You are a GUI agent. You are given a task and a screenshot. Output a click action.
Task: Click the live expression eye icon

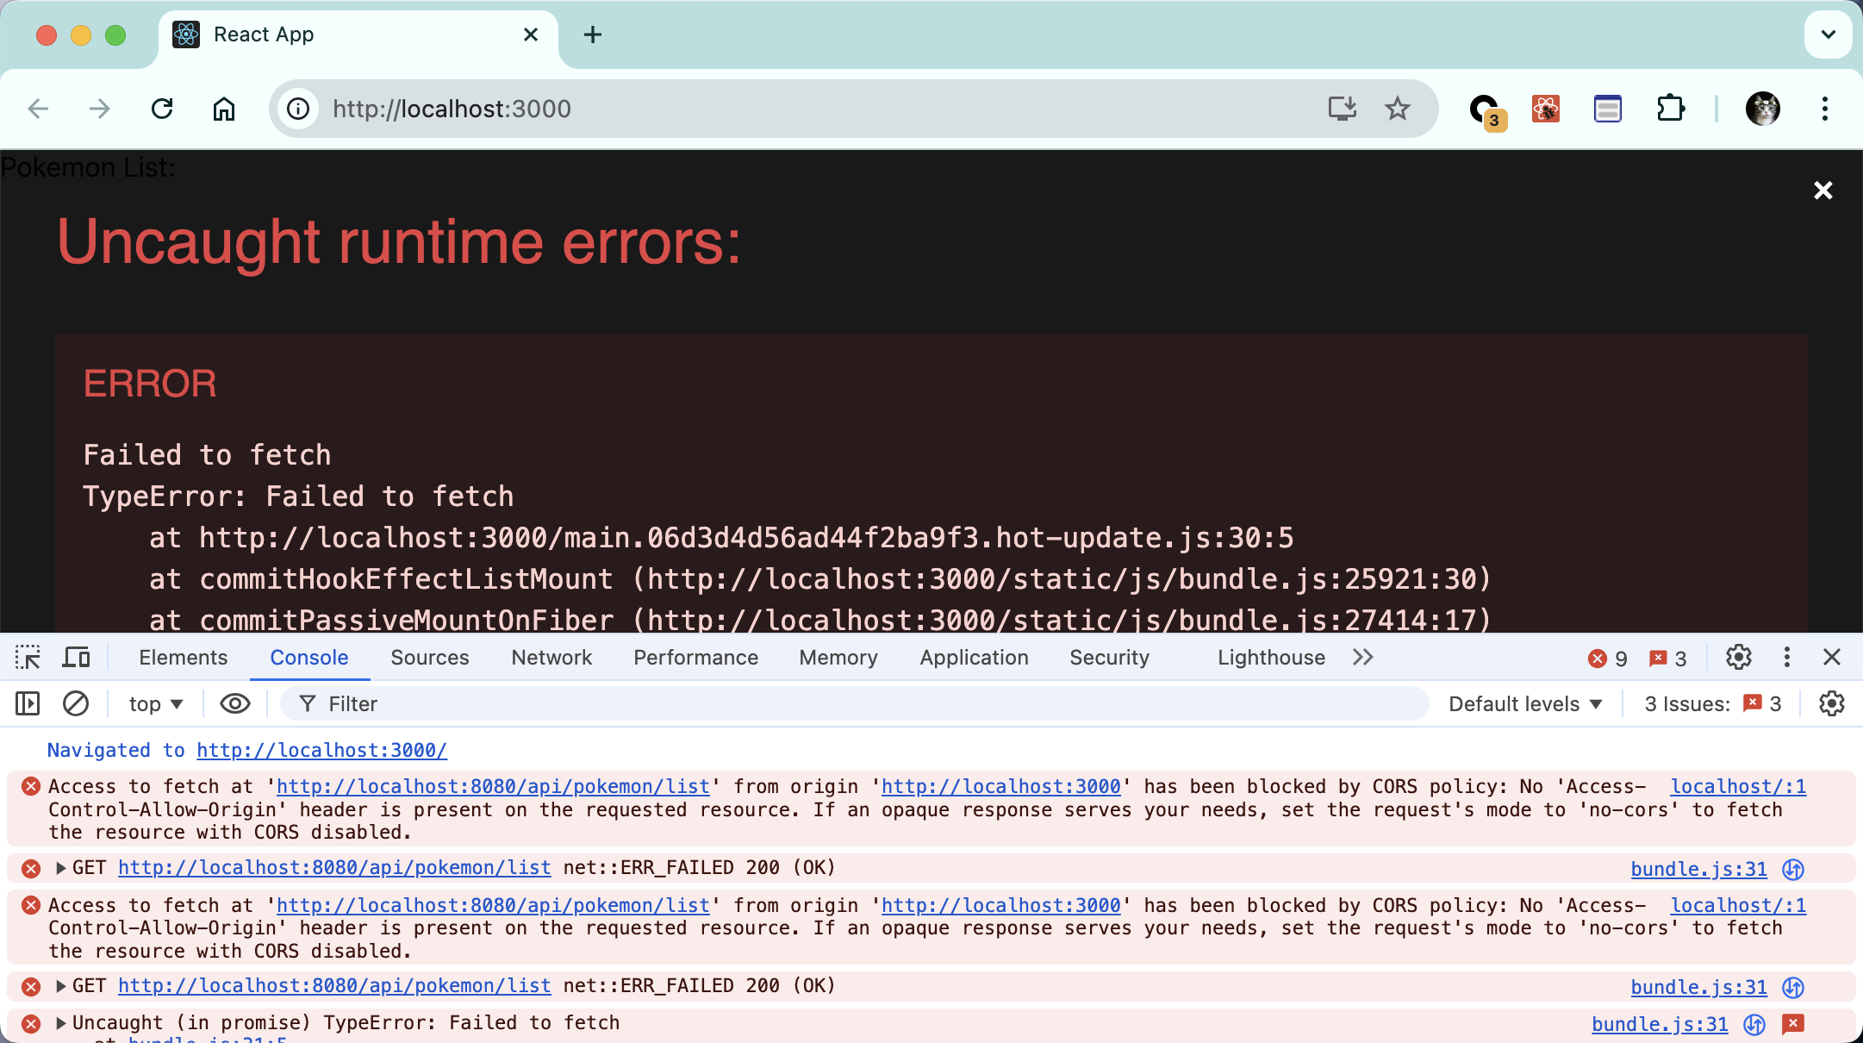(x=234, y=703)
